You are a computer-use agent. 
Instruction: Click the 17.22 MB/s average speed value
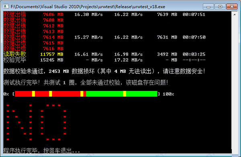click(x=129, y=60)
